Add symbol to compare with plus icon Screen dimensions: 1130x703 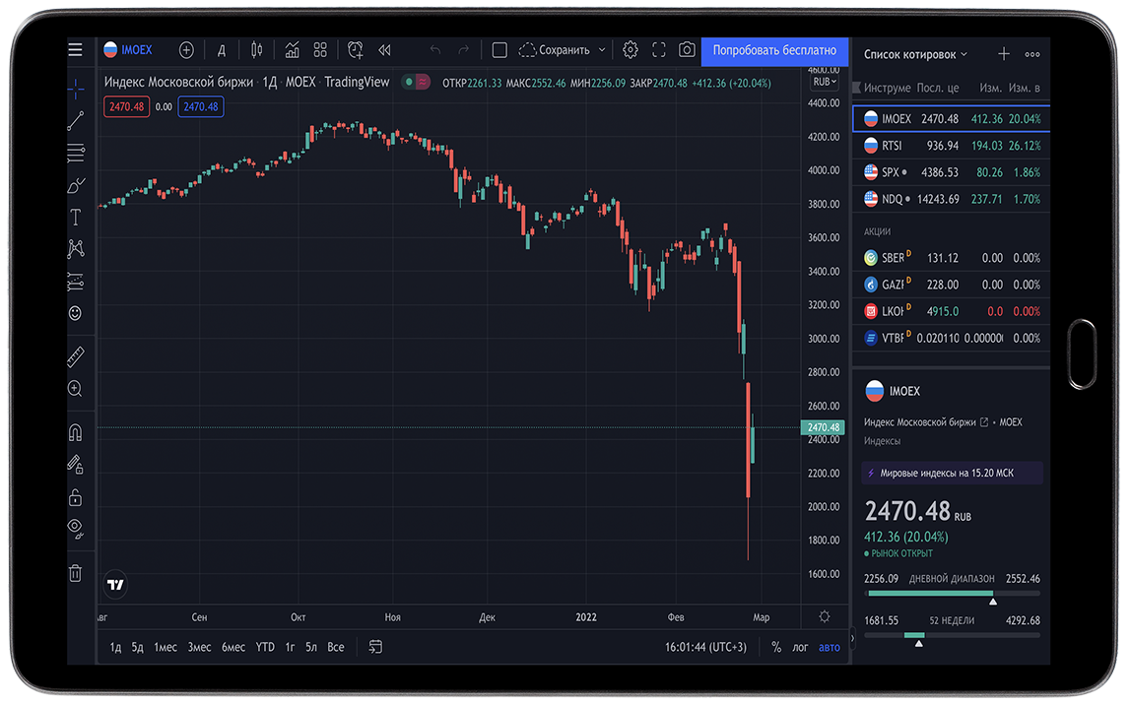point(186,49)
